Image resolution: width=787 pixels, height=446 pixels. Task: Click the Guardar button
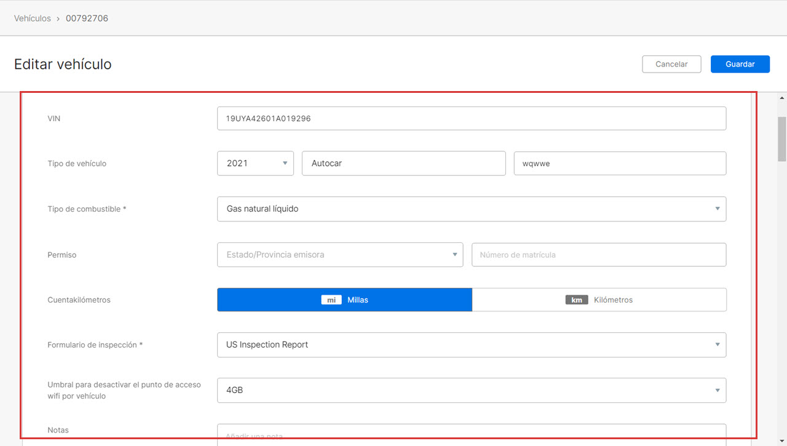[x=740, y=64]
